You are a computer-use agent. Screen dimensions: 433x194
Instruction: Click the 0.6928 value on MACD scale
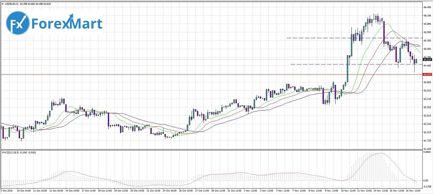pos(427,152)
